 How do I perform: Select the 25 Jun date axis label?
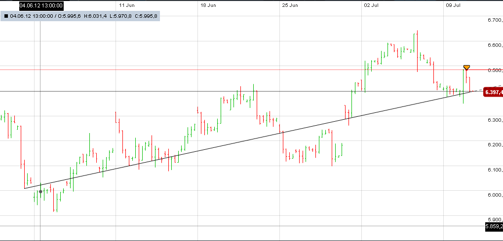[x=290, y=5]
